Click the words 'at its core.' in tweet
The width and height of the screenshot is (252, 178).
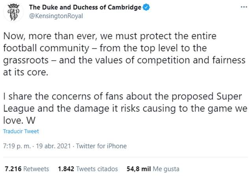(26, 72)
